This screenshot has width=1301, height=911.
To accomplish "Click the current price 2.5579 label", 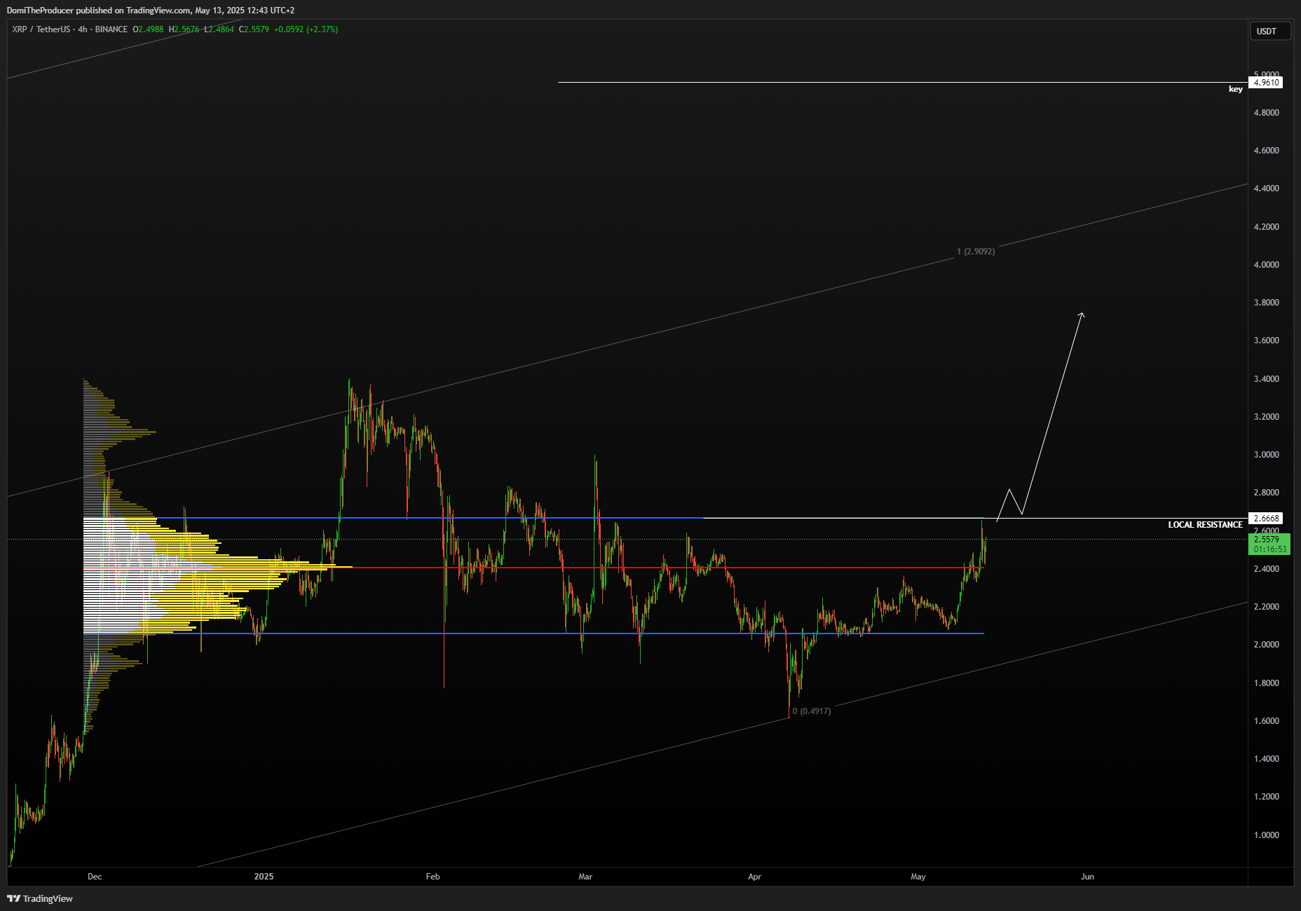I will pos(1266,540).
